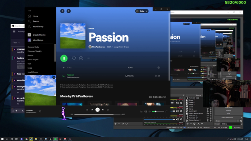This screenshot has width=251, height=141.
Task: Mute Spotify with the speaker icon
Action: [x=149, y=111]
